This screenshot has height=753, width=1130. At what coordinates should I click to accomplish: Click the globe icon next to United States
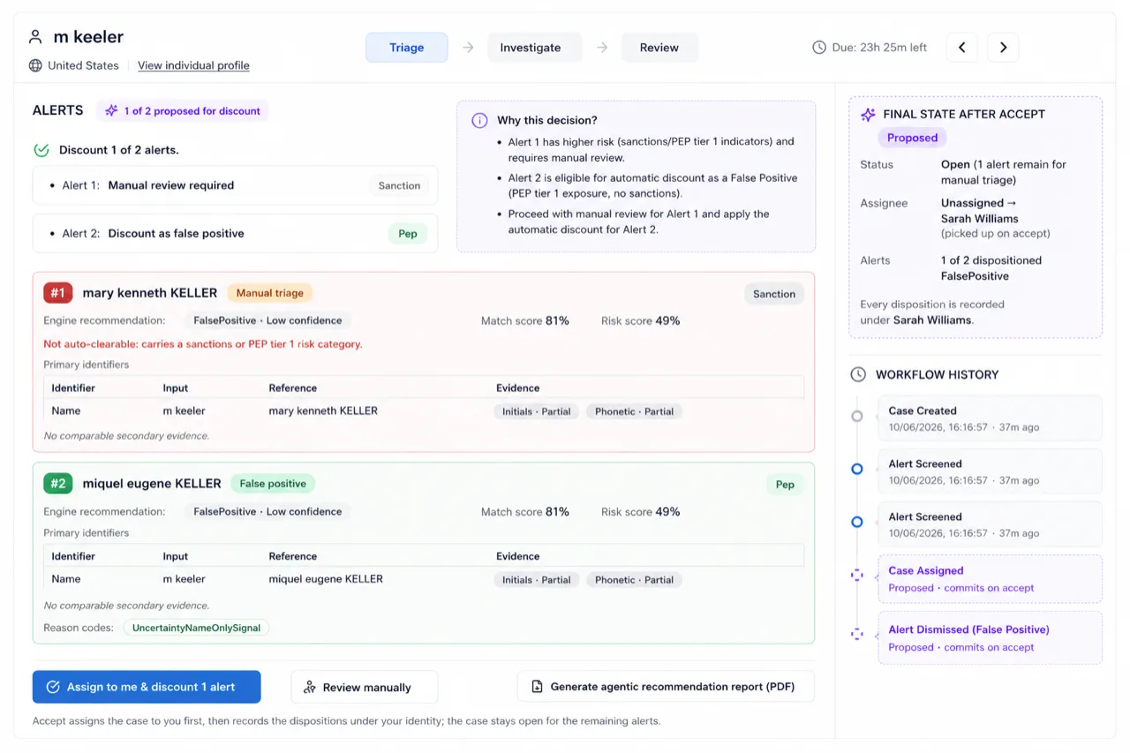[x=35, y=65]
